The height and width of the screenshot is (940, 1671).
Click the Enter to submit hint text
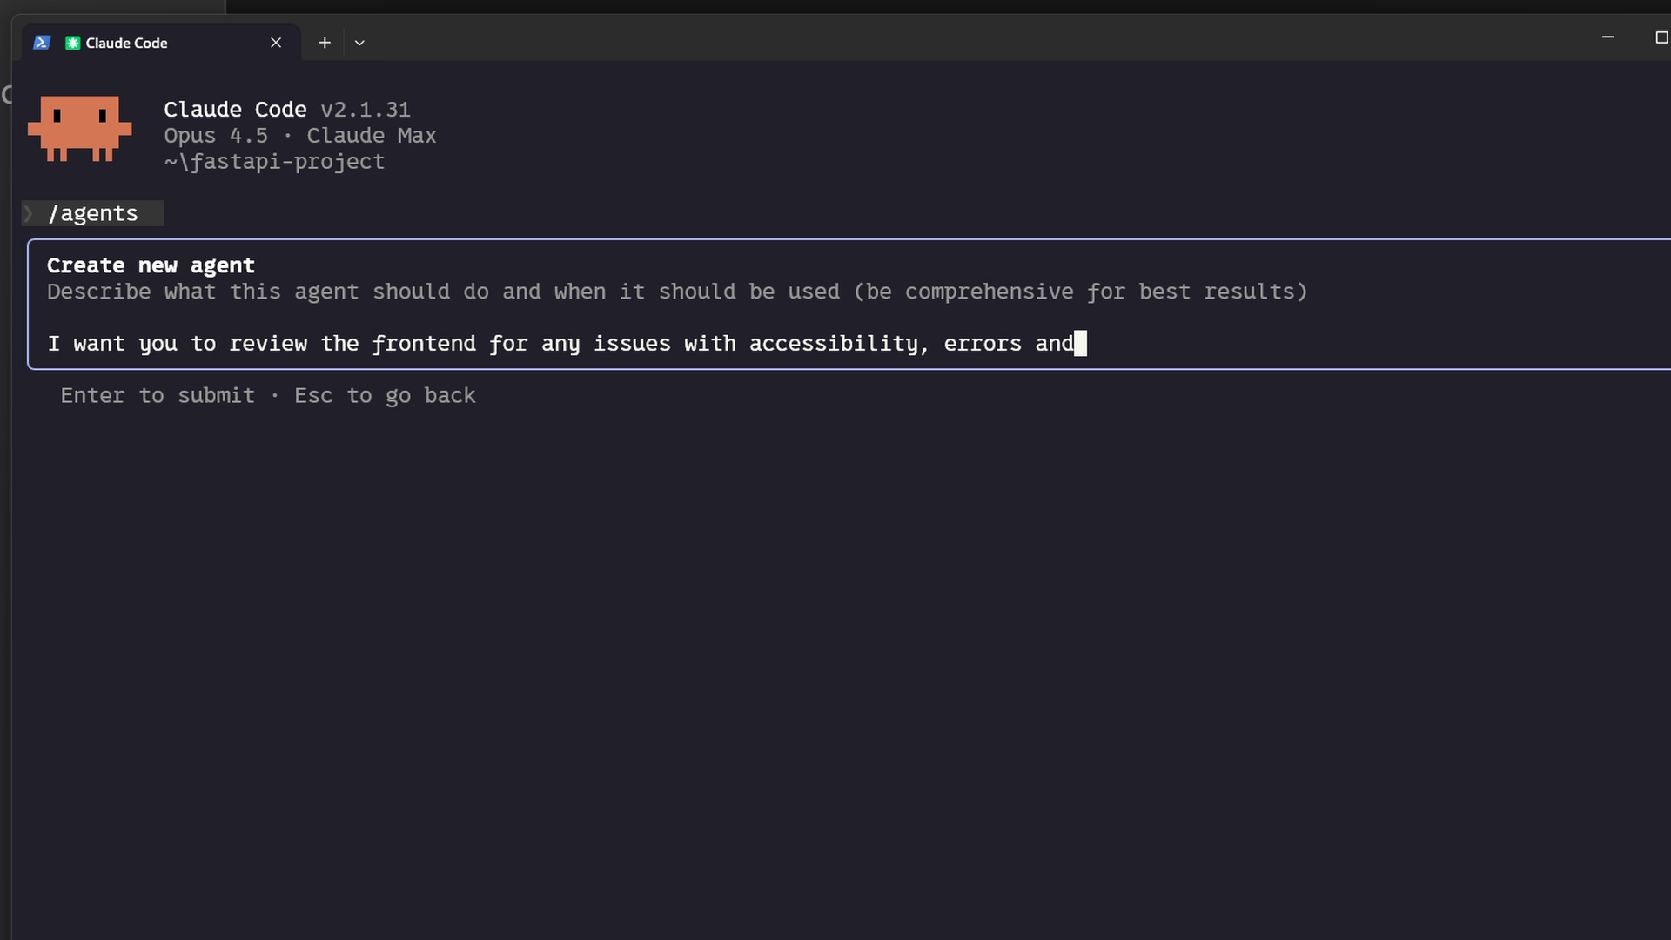tap(157, 396)
